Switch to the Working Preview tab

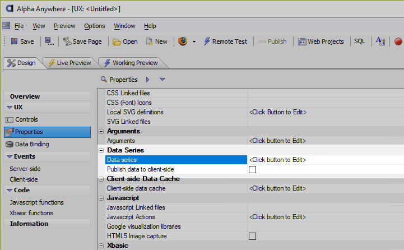click(x=132, y=63)
